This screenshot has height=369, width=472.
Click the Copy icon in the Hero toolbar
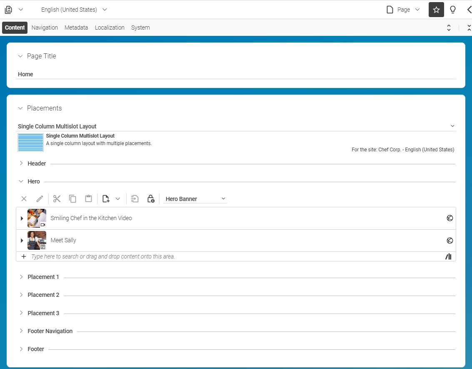coord(72,199)
